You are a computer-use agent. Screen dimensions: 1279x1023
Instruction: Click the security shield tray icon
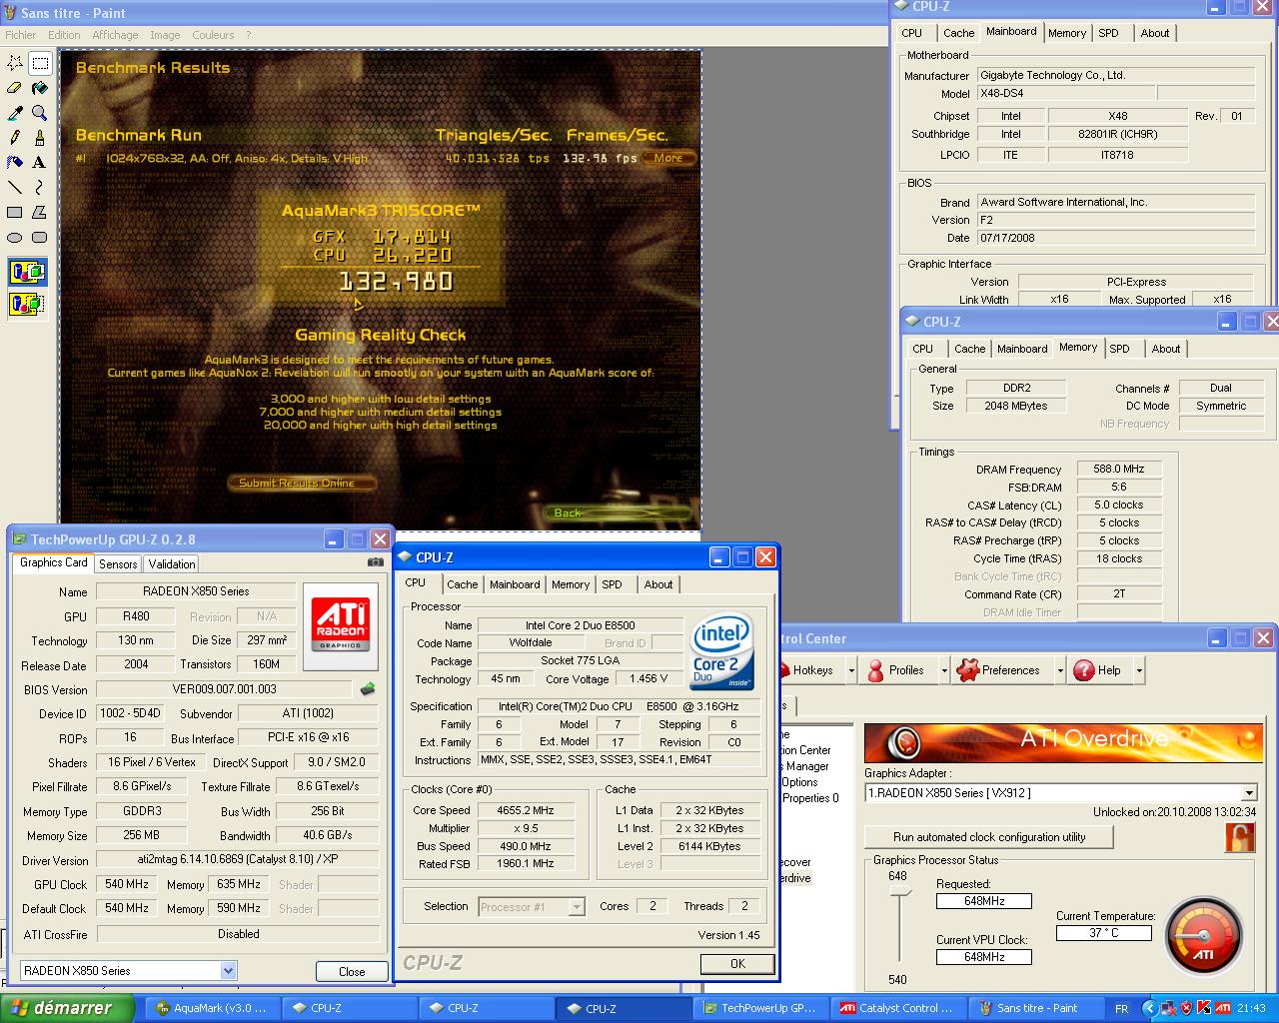[x=1187, y=1008]
